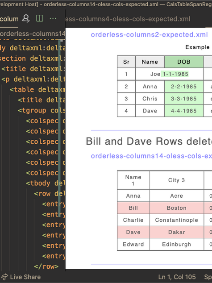This screenshot has height=283, width=212.
Task: Select the deleted Bill cell
Action: click(133, 208)
